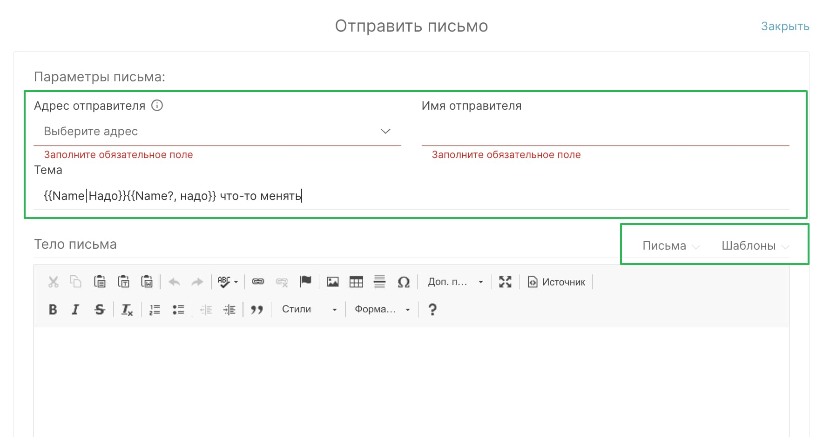Insert a numbered list
Screen dimensions: 823x437
[x=155, y=310]
